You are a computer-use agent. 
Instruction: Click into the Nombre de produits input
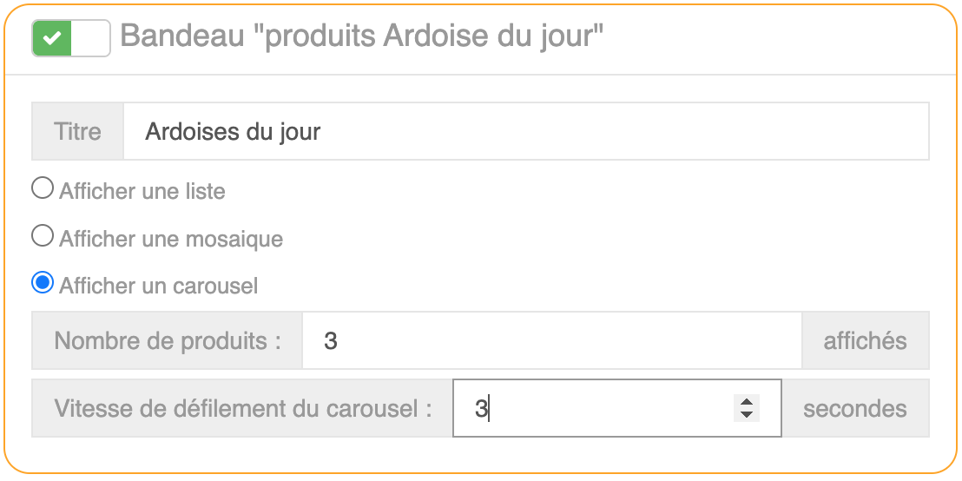(551, 340)
